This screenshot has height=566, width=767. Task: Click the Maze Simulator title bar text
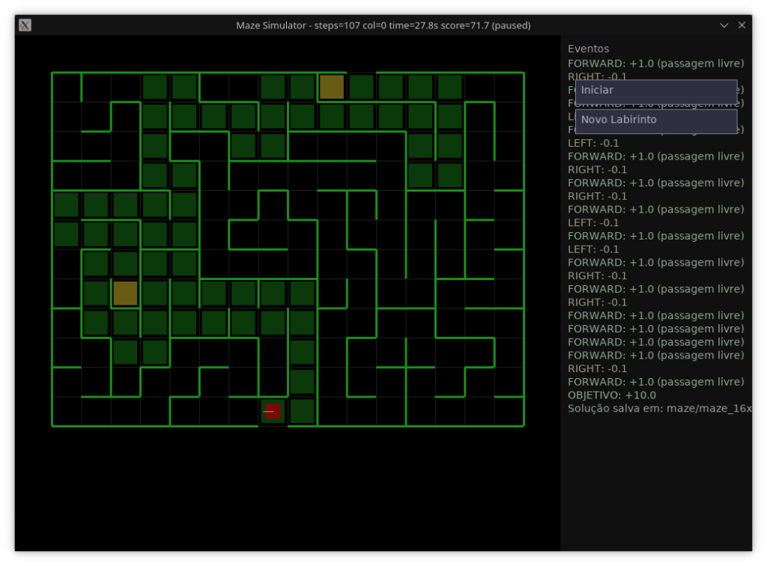(x=383, y=25)
